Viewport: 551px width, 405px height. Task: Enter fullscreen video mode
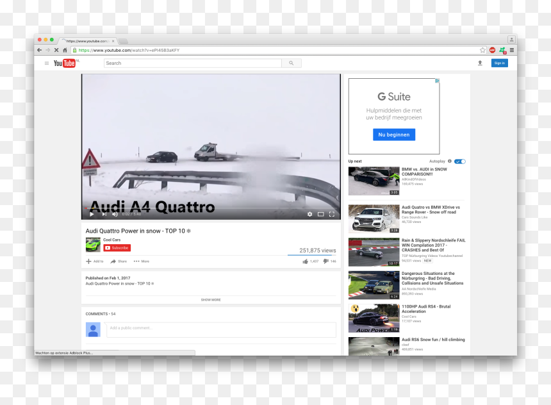(x=332, y=214)
